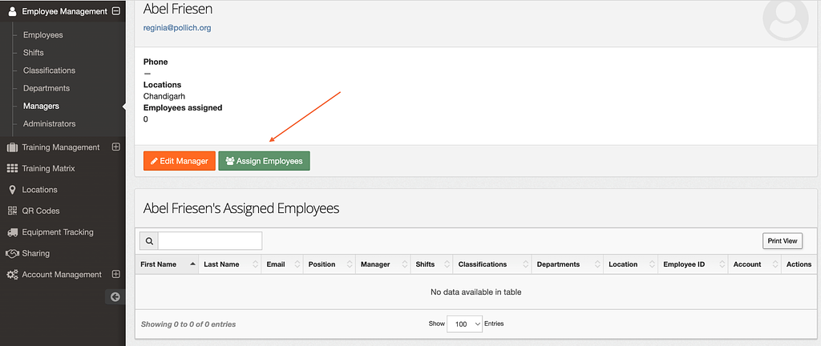Open Employees in the sidebar
The width and height of the screenshot is (821, 346).
tap(42, 35)
